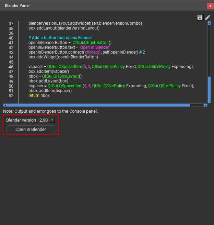Click line number 52 in the gutter
Screen dimensions: 214x225
click(x=11, y=95)
